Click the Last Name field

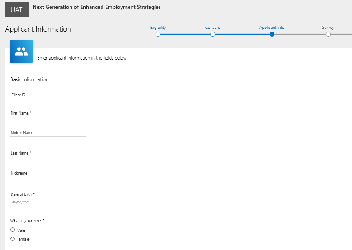[48, 153]
